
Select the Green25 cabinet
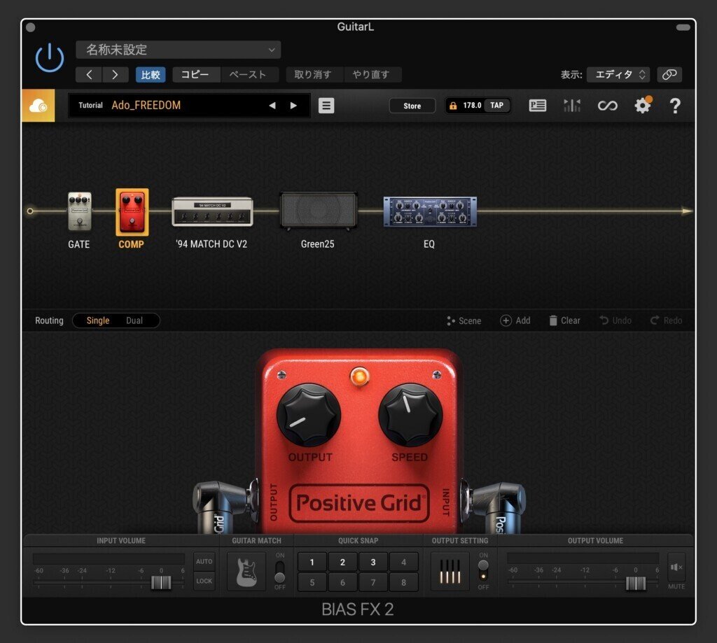click(x=319, y=210)
